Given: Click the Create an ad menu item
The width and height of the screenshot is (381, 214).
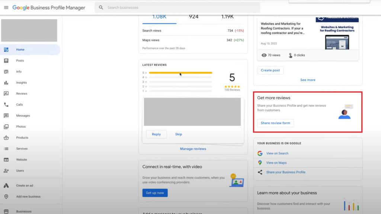Looking at the screenshot, I should click(x=30, y=186).
